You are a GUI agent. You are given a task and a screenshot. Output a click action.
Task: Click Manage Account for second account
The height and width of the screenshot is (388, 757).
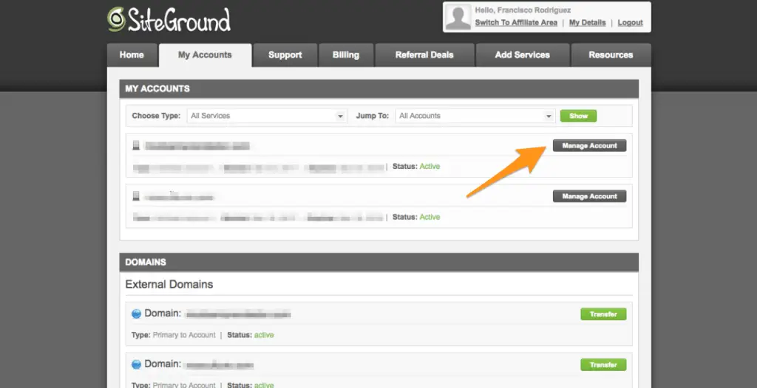point(589,196)
